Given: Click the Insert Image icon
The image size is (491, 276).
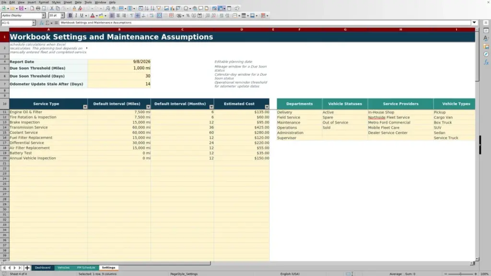Looking at the screenshot, I should [166, 9].
